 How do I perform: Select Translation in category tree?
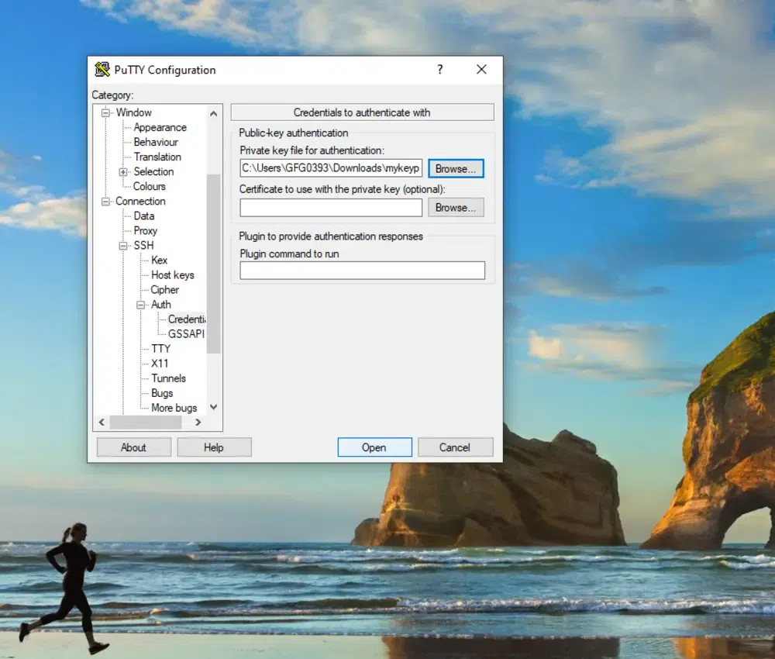(x=157, y=157)
